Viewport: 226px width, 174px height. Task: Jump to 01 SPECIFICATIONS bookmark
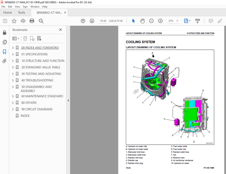point(35,54)
